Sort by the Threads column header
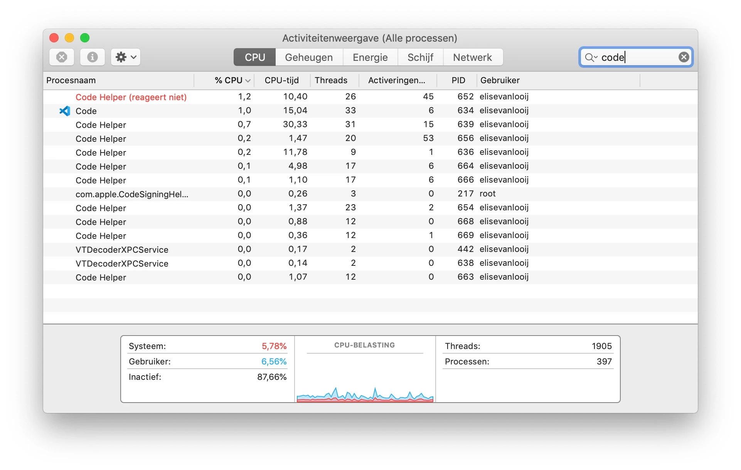This screenshot has width=741, height=470. click(x=331, y=81)
